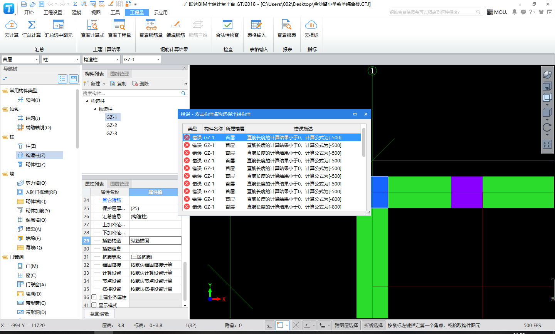Open 编辑钢筋 editor

click(x=176, y=29)
